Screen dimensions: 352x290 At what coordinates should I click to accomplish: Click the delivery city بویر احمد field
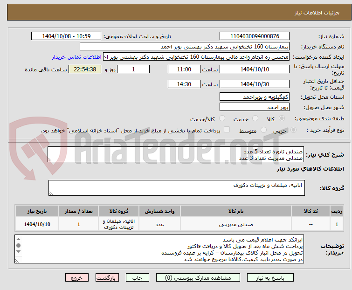[x=255, y=107]
